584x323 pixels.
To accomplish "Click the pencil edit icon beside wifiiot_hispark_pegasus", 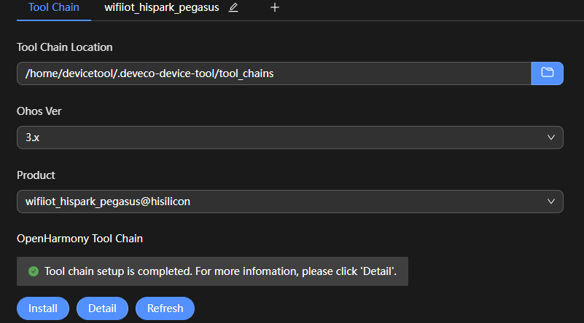I will point(233,8).
